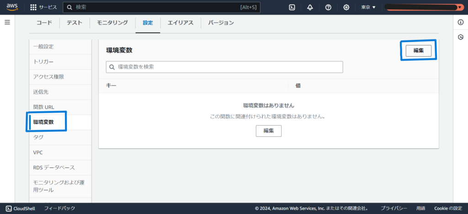Toggle the hamburger side navigation menu

(7, 22)
